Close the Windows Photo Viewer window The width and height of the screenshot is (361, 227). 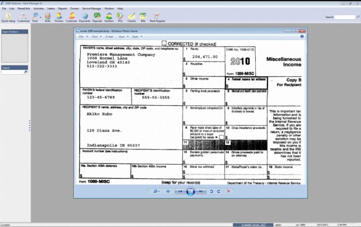click(x=302, y=31)
